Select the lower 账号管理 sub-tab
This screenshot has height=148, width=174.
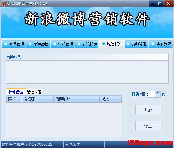pos(16,92)
